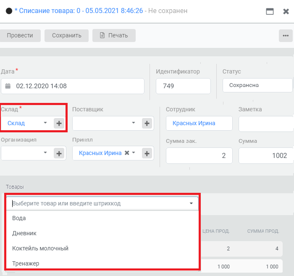Select Дневник from the product list
Image resolution: width=294 pixels, height=276 pixels.
coord(102,233)
